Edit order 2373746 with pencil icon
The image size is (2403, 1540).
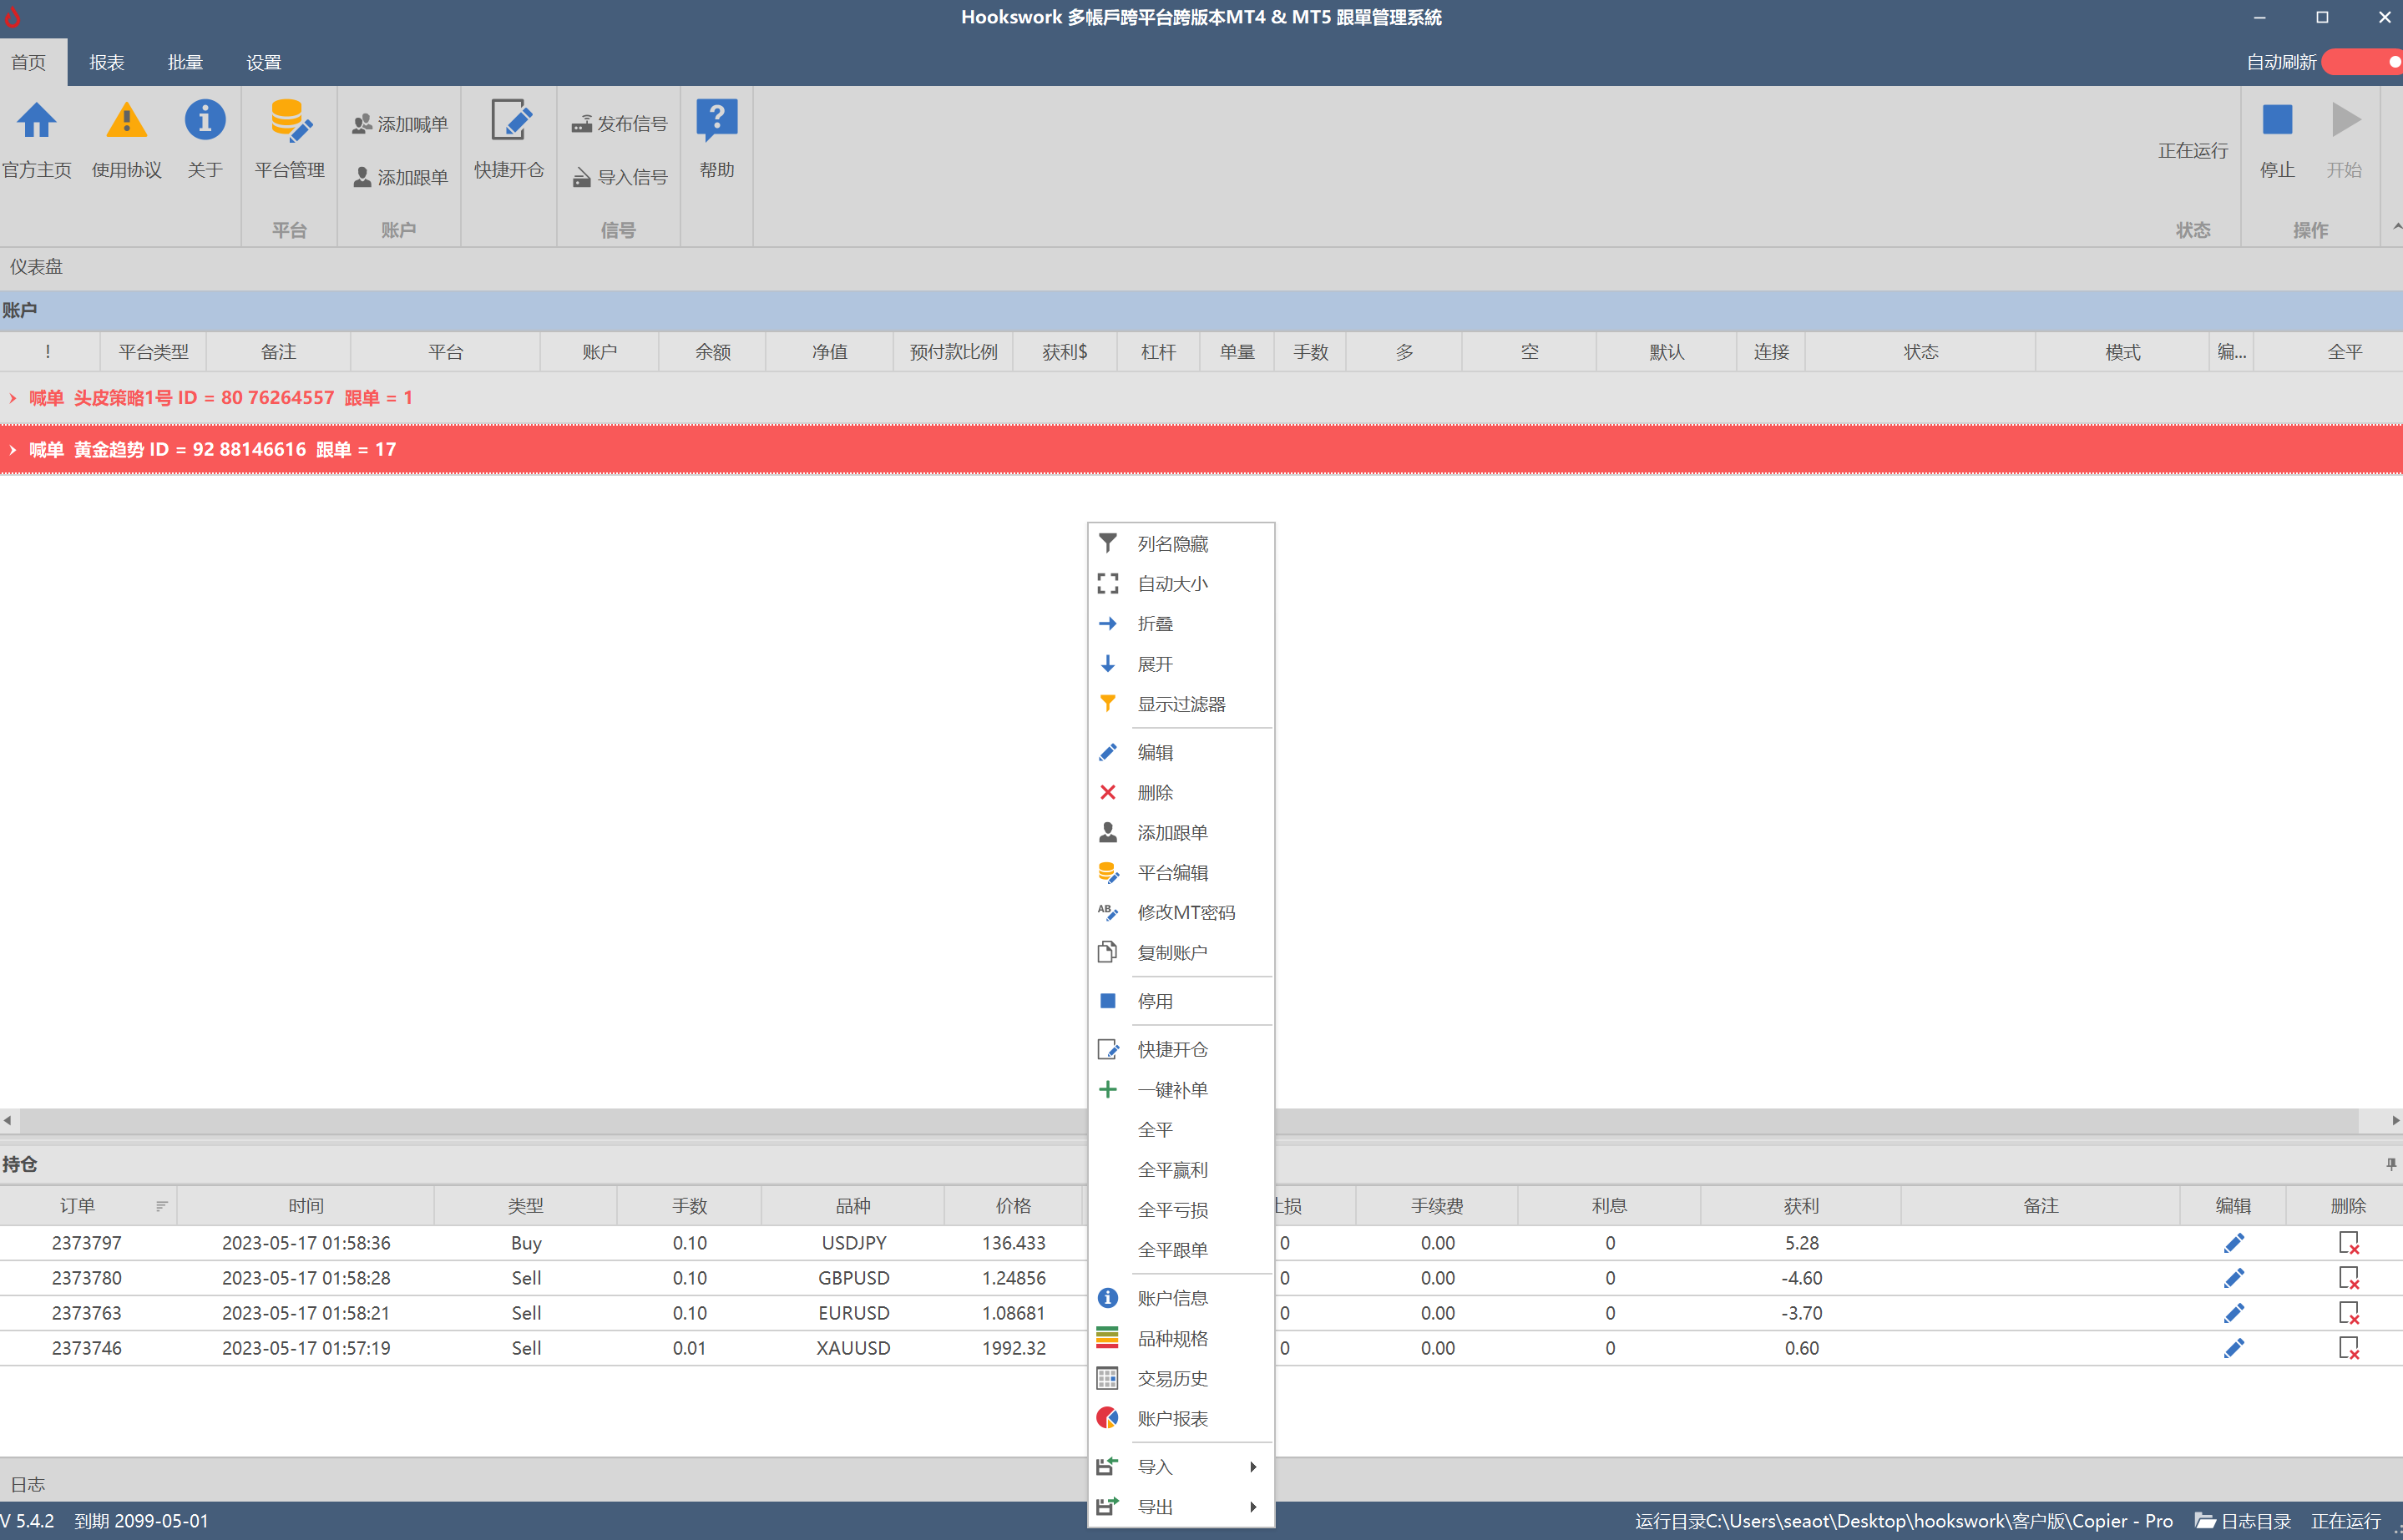(2233, 1348)
